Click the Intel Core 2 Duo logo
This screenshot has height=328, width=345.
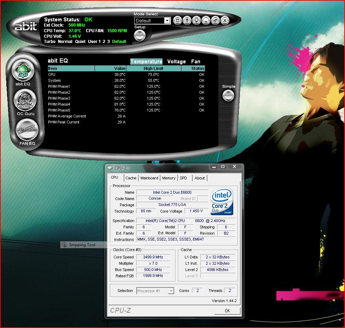coord(222,201)
